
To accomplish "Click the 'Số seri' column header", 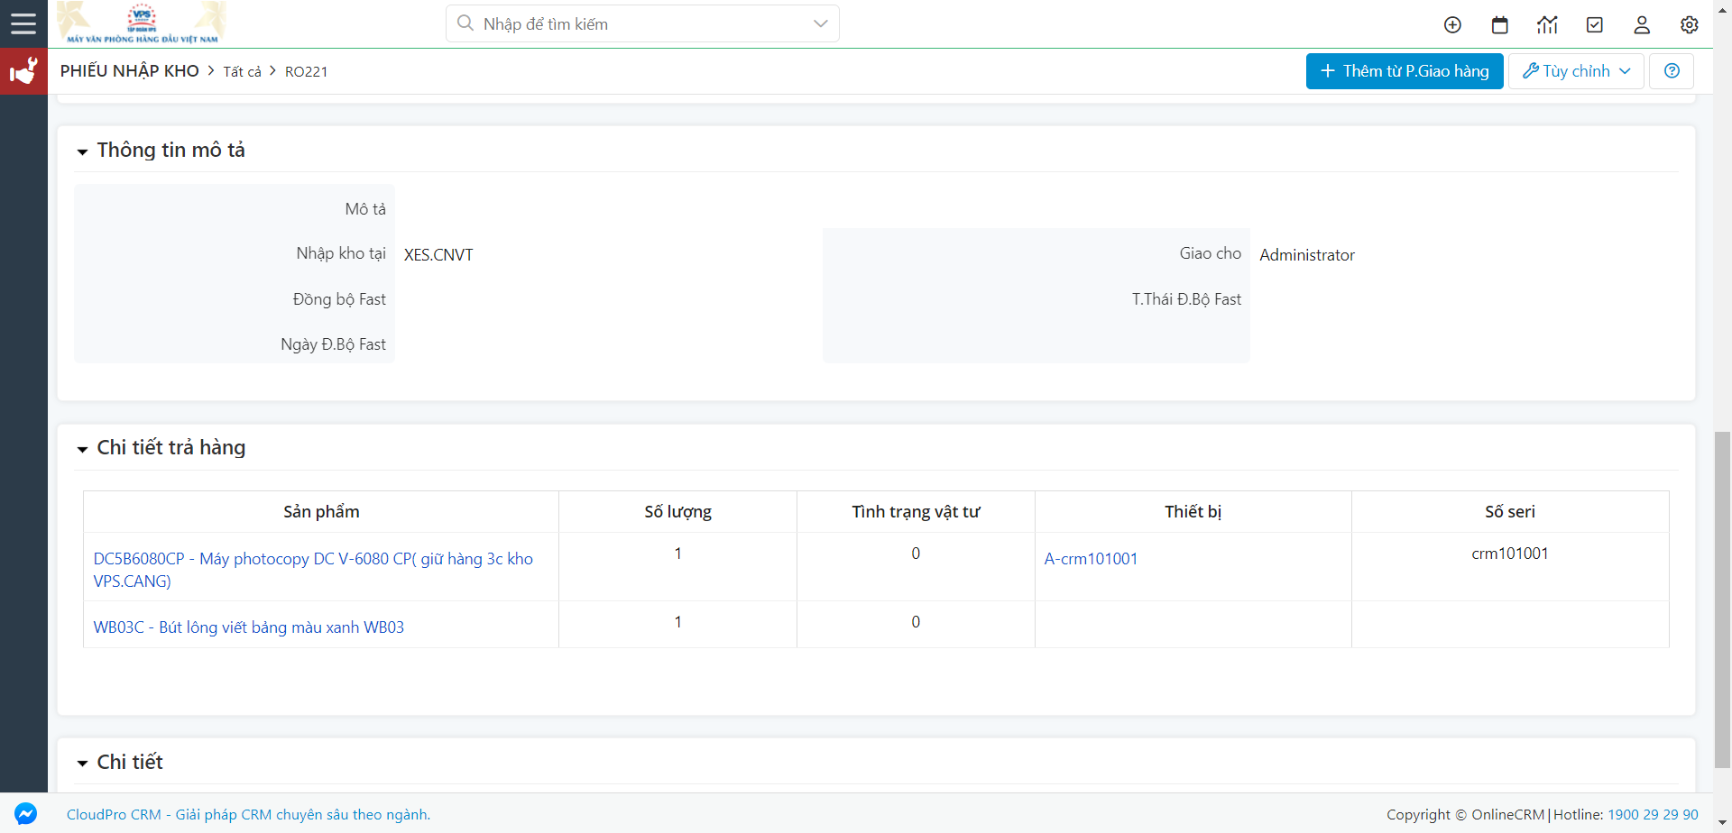I will tap(1510, 512).
